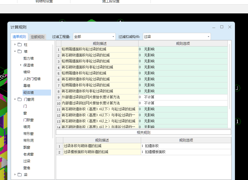248x180 pixels.
Task: Select 门联窗 in the tree
Action: (x=29, y=120)
